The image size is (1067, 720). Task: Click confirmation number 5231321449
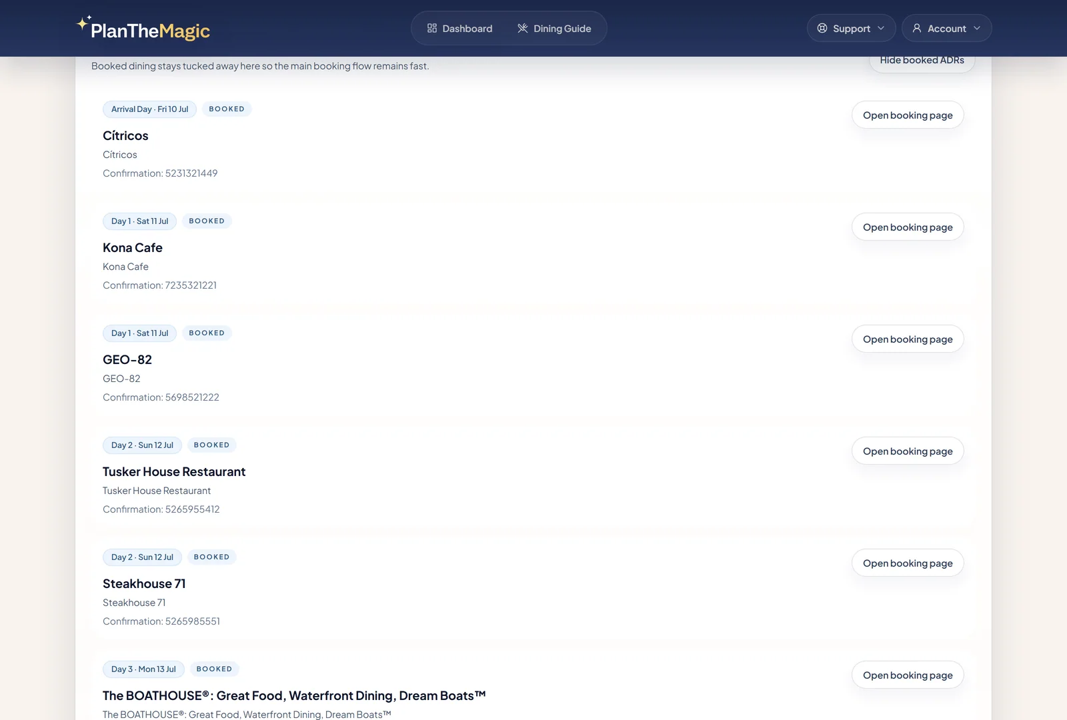(x=191, y=173)
